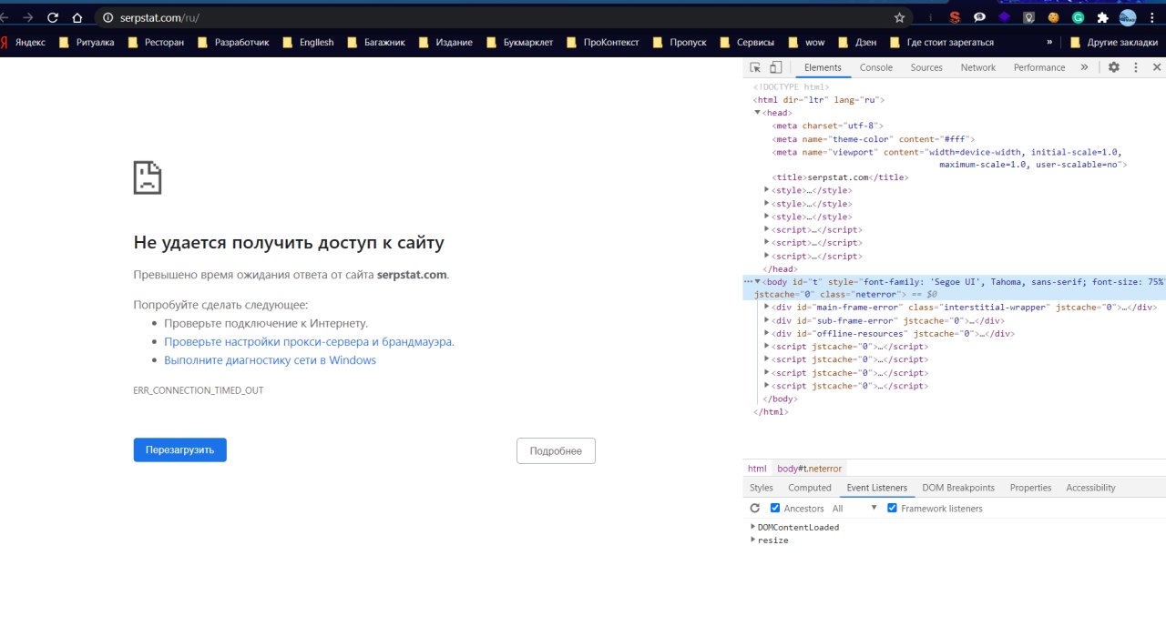The width and height of the screenshot is (1166, 636).
Task: Open the cookie extension icon
Action: [x=1053, y=17]
